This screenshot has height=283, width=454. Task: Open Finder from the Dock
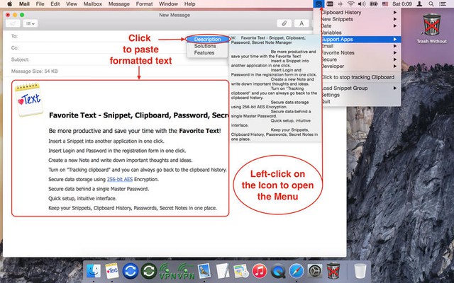pyautogui.click(x=93, y=270)
